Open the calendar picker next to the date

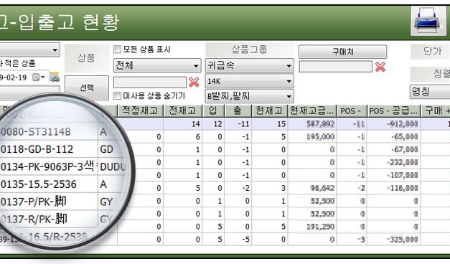39,77
